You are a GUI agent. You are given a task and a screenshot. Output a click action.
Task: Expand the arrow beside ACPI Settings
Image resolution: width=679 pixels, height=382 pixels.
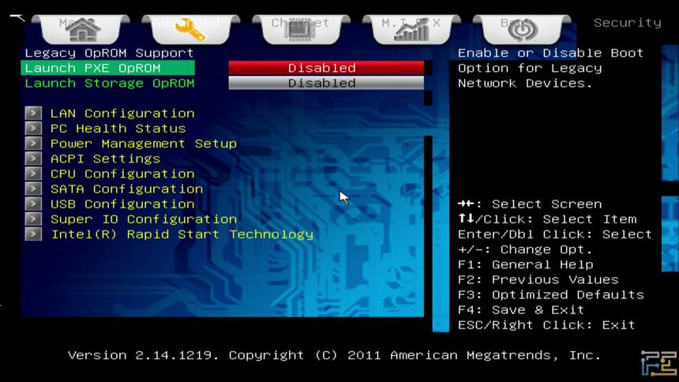(33, 159)
